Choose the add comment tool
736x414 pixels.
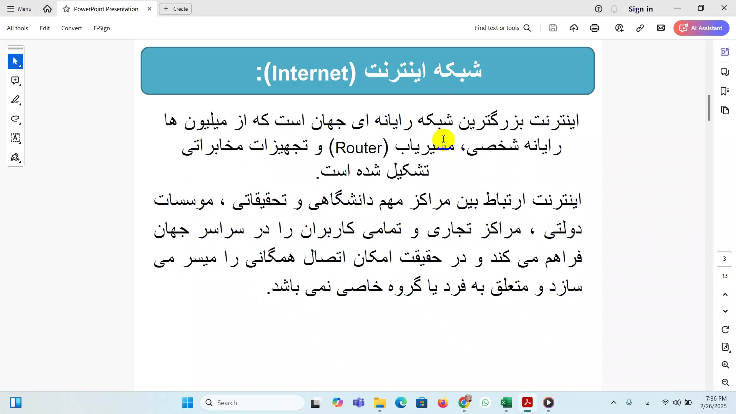click(x=15, y=80)
